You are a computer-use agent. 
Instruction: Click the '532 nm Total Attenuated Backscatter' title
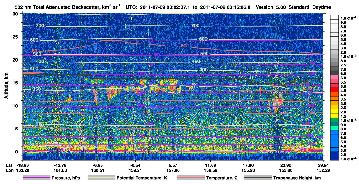[x=57, y=7]
